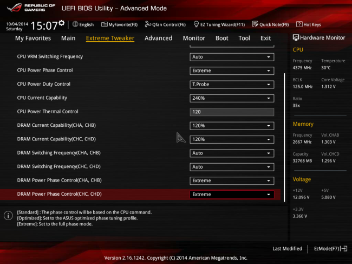This screenshot has width=352, height=264.
Task: Click the Hot Keys question mark icon
Action: pos(299,24)
